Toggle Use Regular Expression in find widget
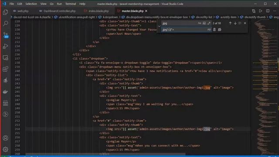 pyautogui.click(x=209, y=23)
